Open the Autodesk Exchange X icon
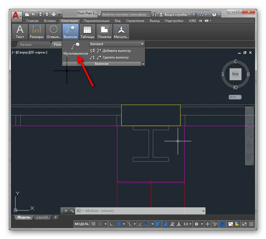The image size is (266, 239). pos(195,15)
